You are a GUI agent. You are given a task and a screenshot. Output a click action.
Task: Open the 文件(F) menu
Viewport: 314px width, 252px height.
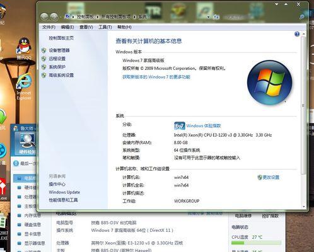[x=49, y=27]
